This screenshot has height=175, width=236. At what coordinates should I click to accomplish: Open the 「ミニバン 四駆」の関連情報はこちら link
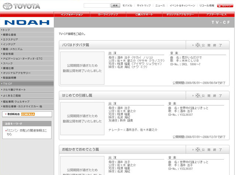(27, 132)
